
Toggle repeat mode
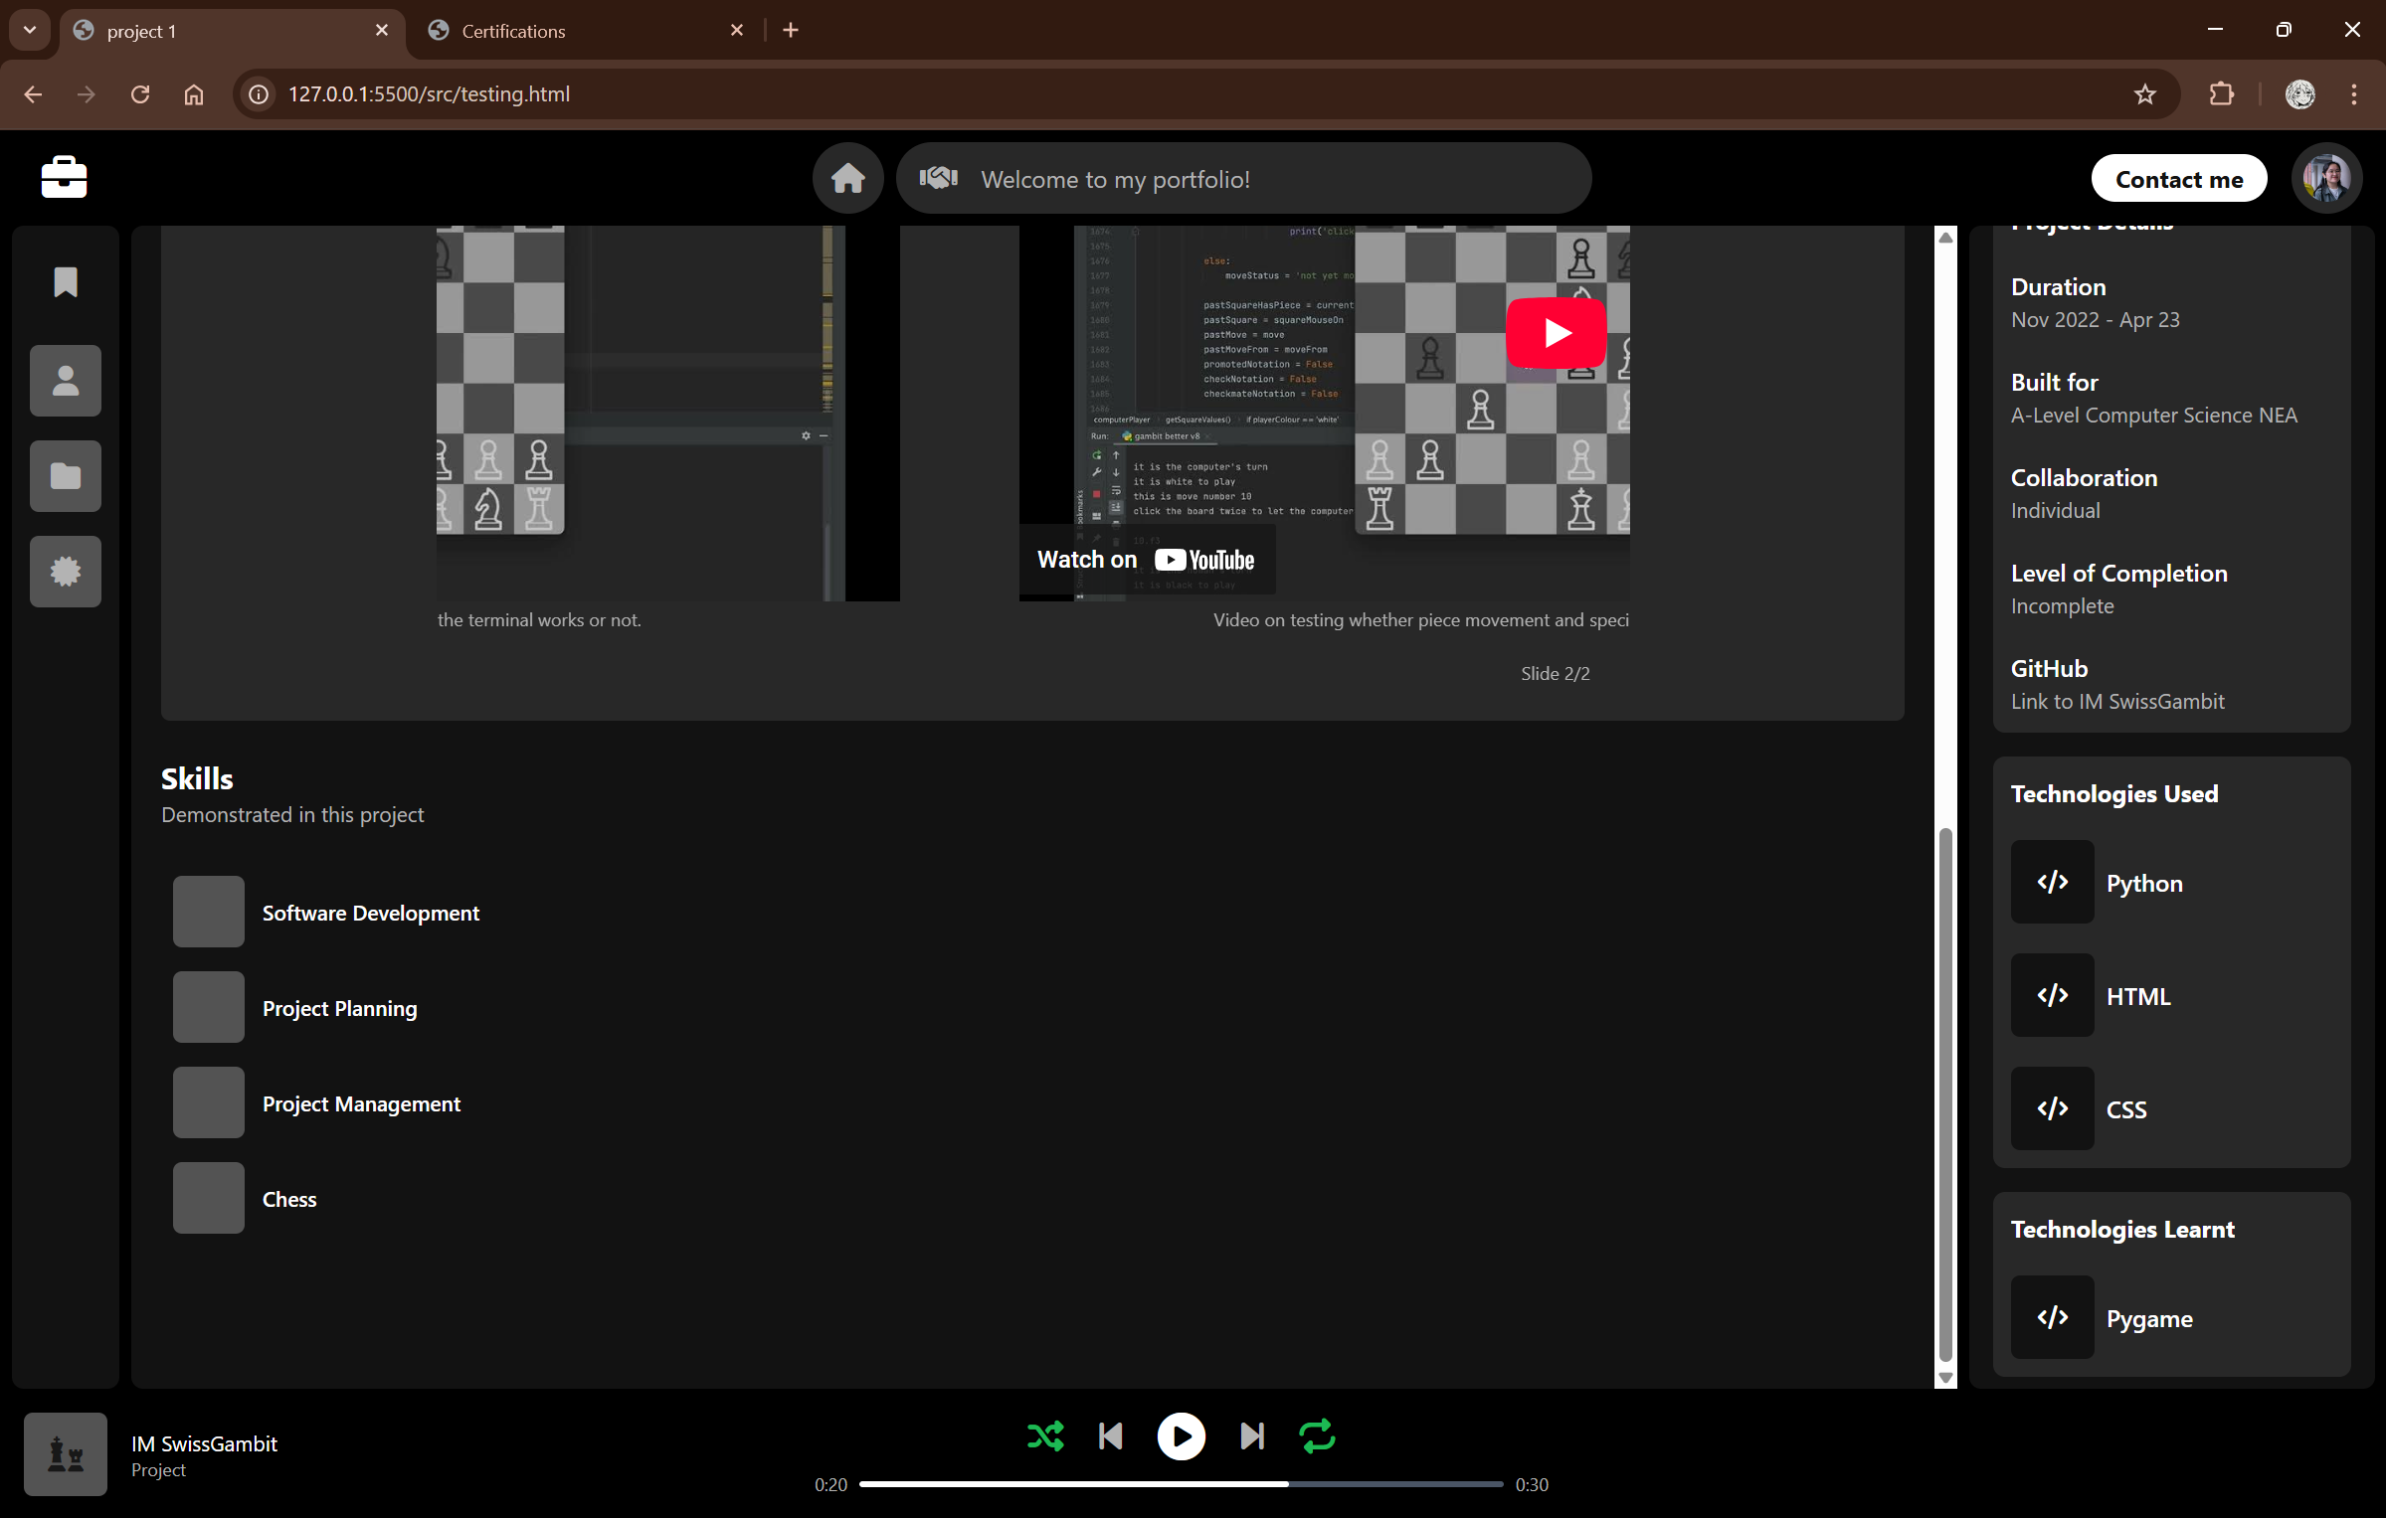pyautogui.click(x=1317, y=1436)
